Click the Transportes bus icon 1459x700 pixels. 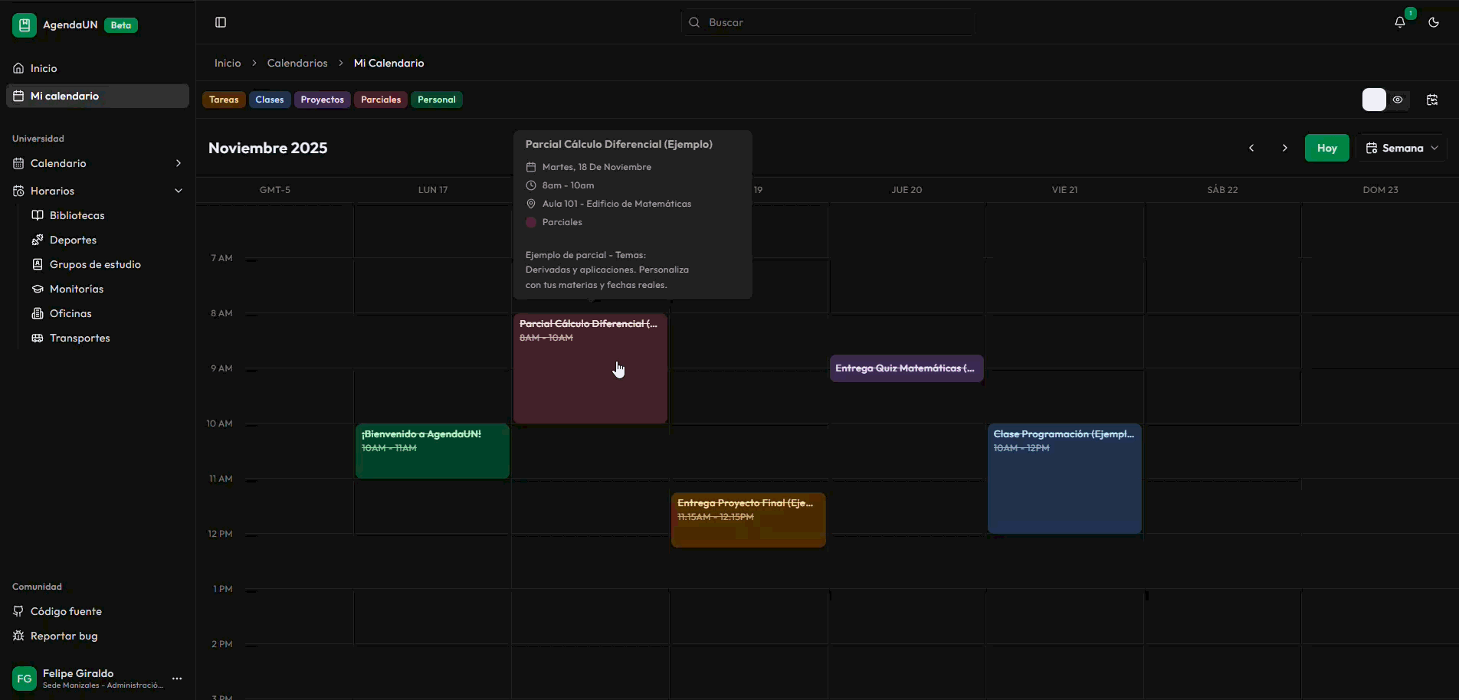[x=38, y=338]
